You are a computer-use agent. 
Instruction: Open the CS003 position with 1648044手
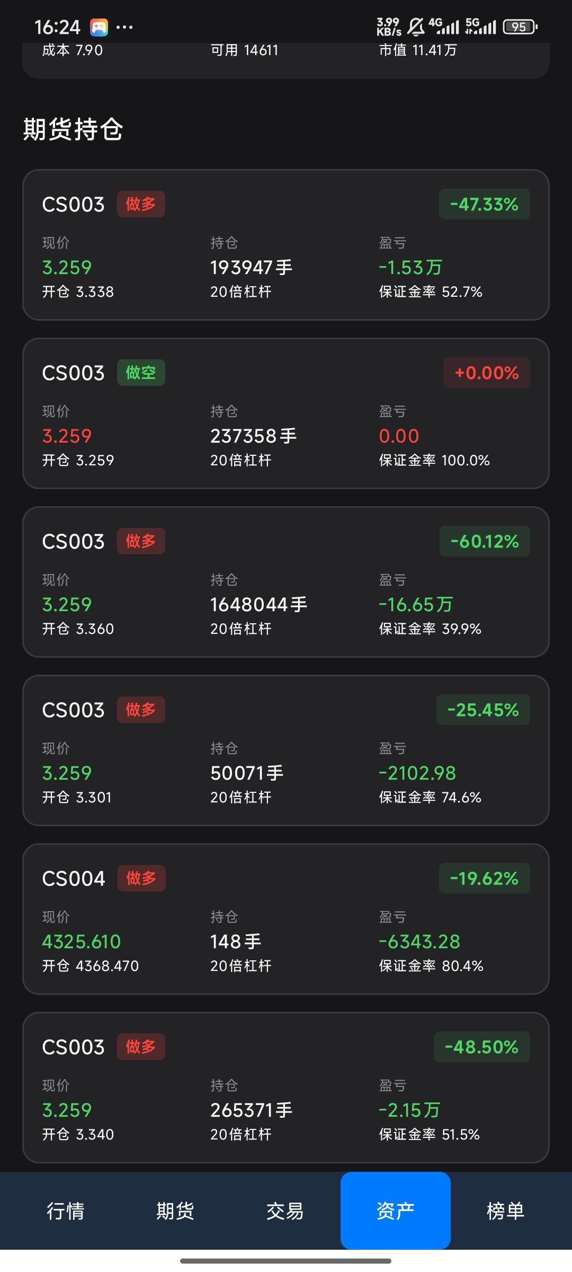tap(286, 582)
